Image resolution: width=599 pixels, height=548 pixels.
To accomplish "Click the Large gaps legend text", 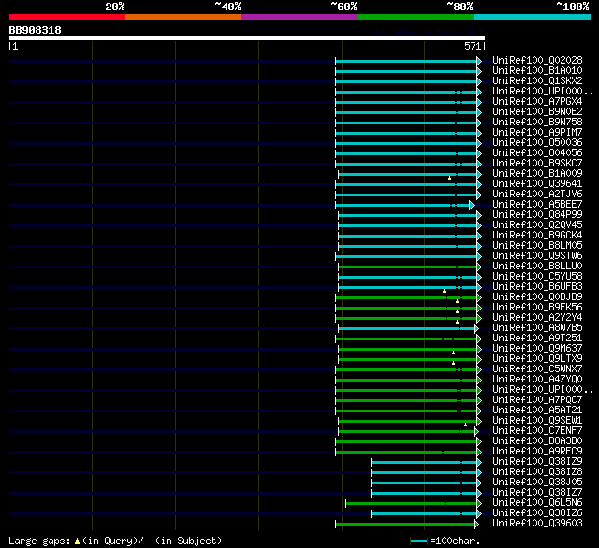I will point(39,541).
